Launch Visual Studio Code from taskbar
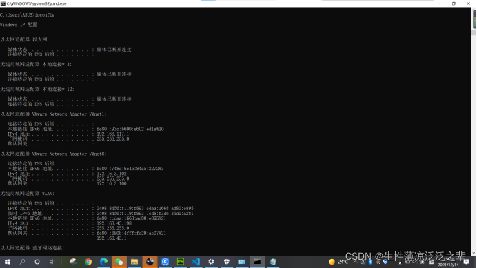477x268 pixels. [196, 262]
